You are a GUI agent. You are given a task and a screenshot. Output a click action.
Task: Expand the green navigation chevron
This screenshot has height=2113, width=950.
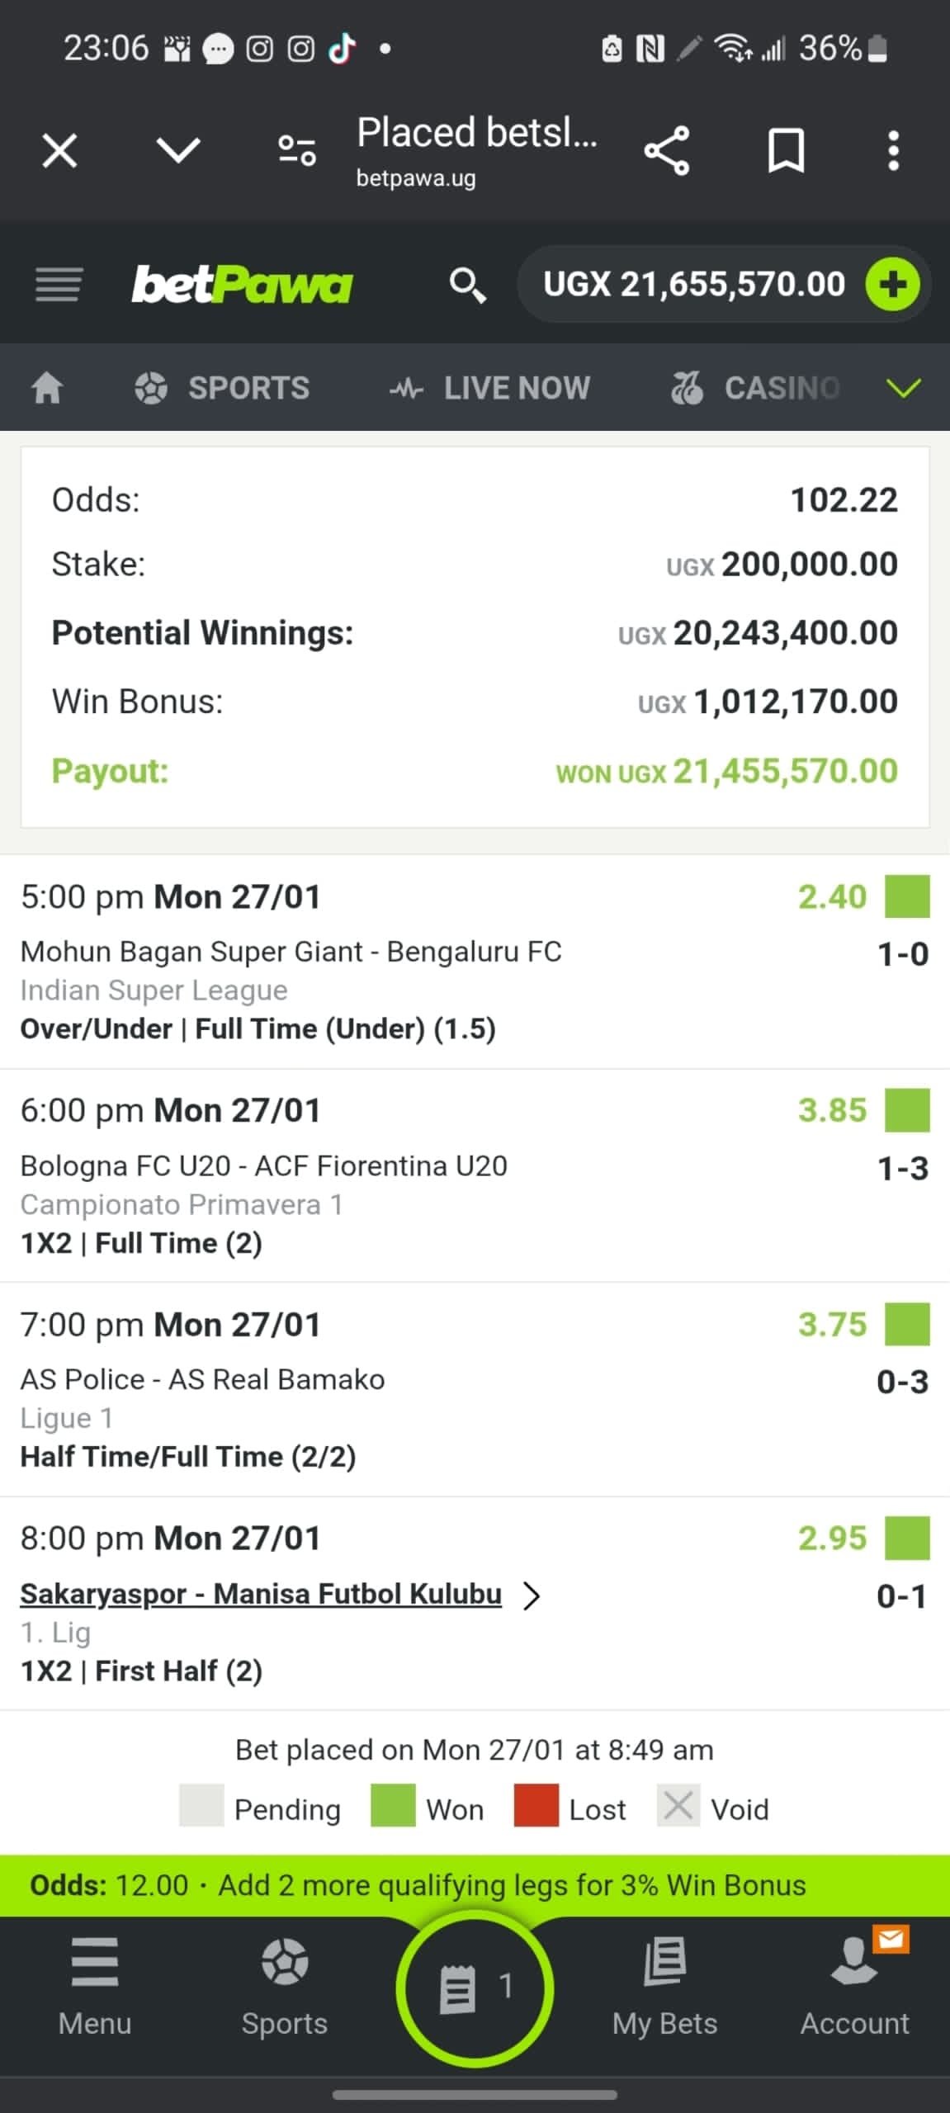pos(904,387)
